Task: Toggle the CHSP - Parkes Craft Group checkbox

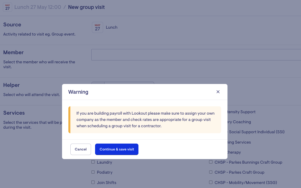Action: (x=211, y=172)
